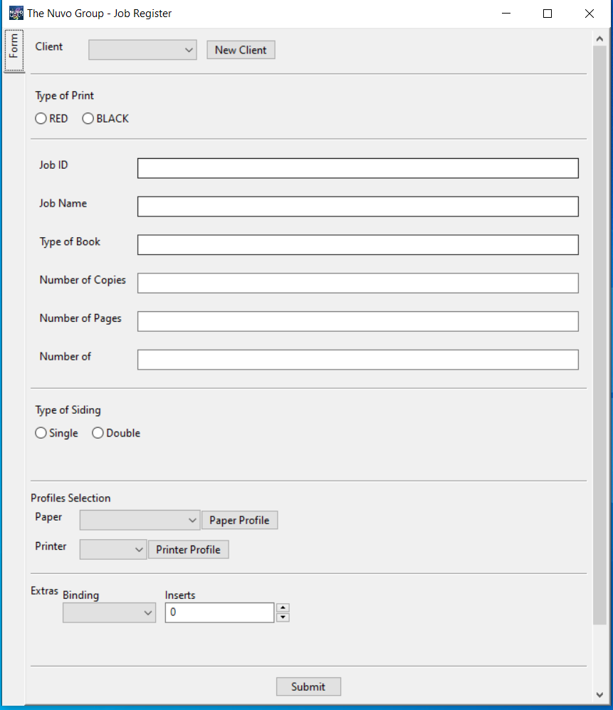Image resolution: width=613 pixels, height=710 pixels.
Task: Focus the truncated "Number of" input field
Action: click(x=358, y=360)
